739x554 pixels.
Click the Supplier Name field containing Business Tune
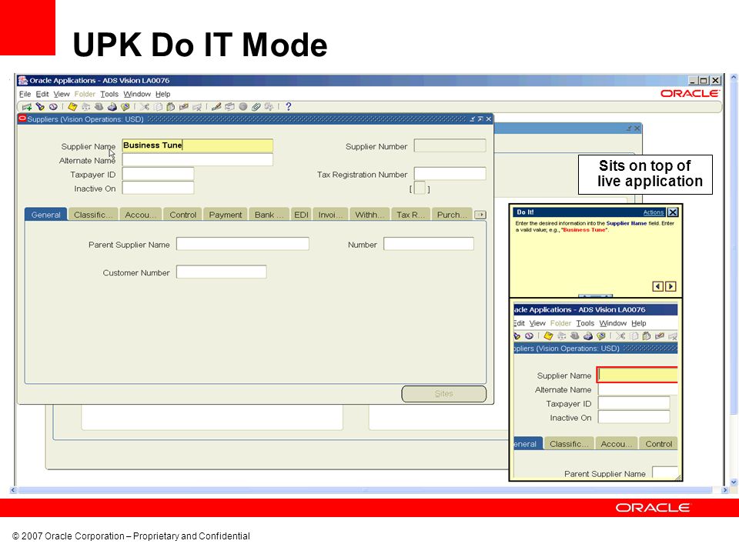(198, 145)
